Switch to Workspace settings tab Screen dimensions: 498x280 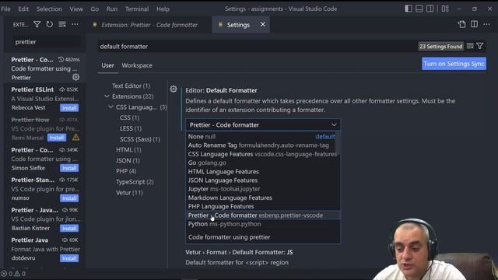pos(137,65)
